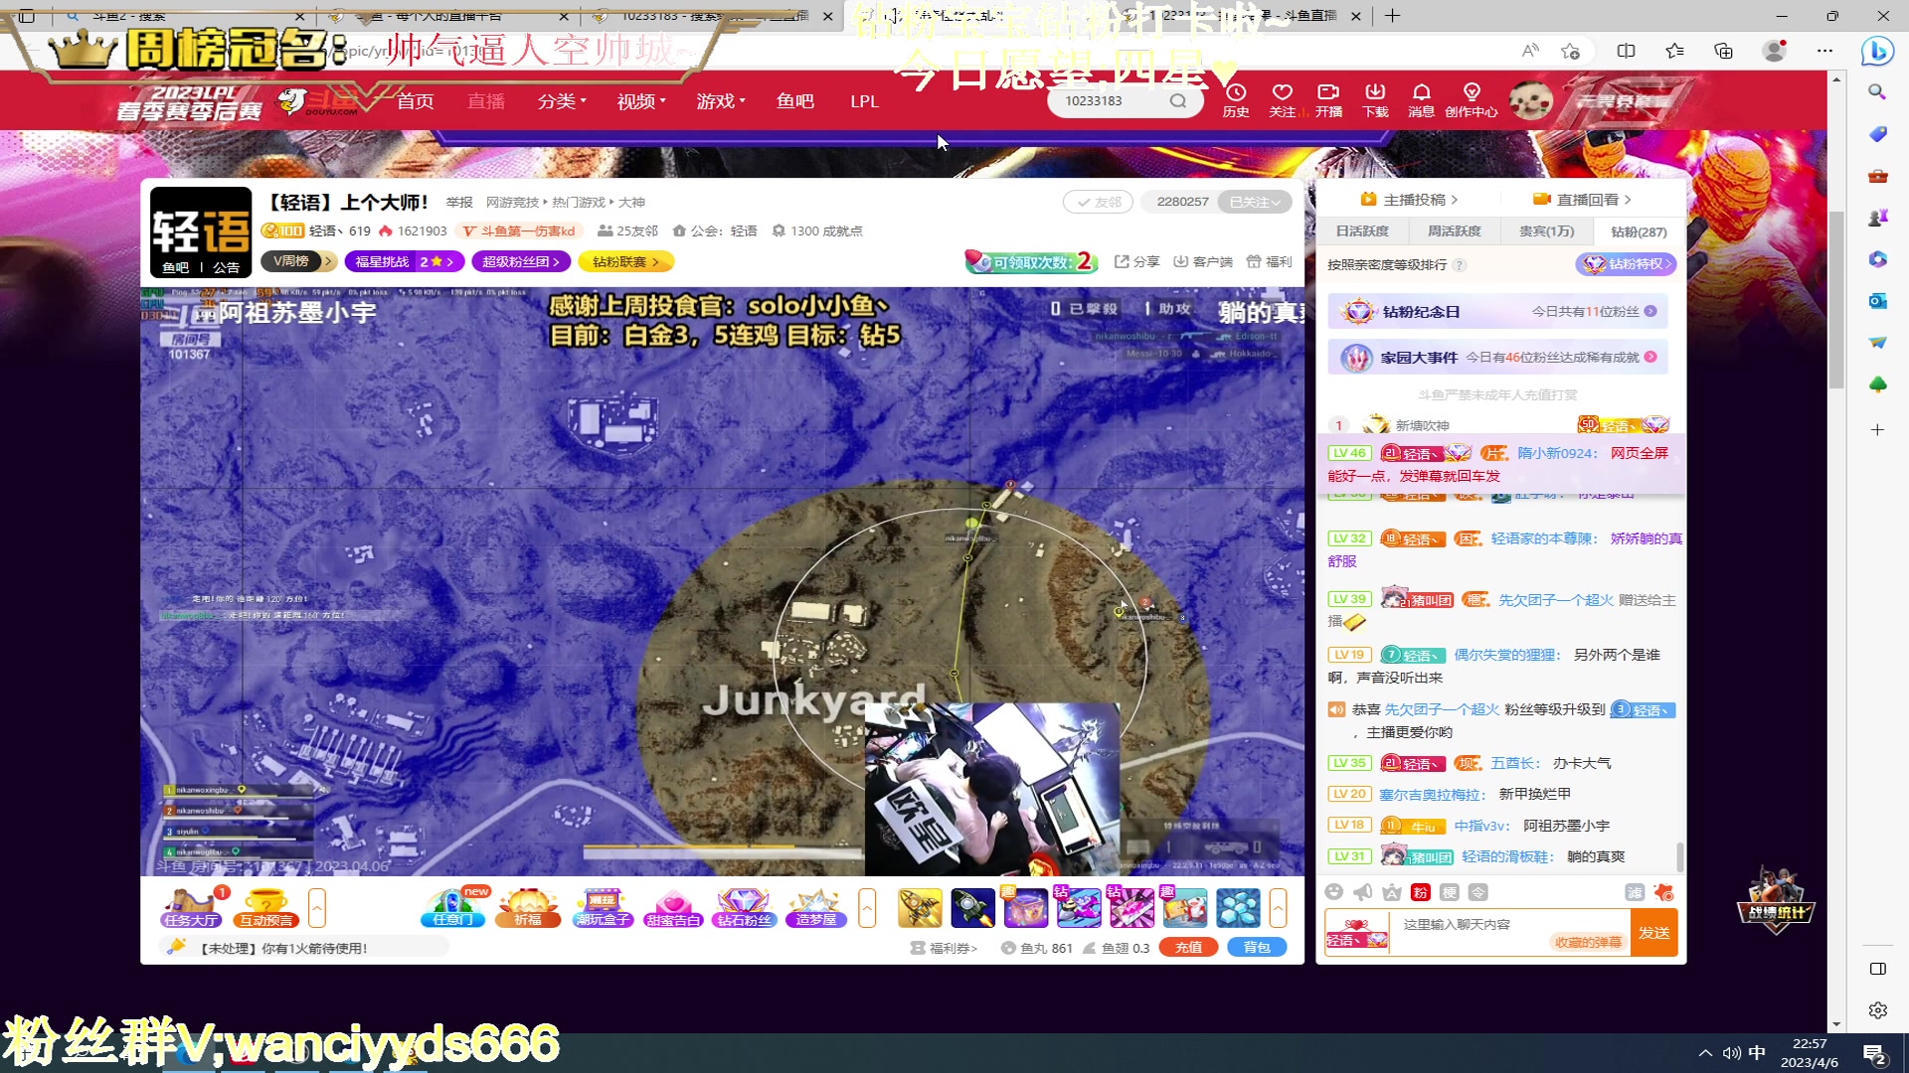
Task: Open the emoji picker in chat toolbar
Action: 1334,892
